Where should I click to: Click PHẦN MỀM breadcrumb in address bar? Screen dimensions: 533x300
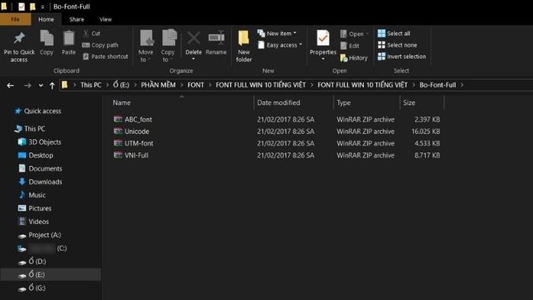[158, 85]
